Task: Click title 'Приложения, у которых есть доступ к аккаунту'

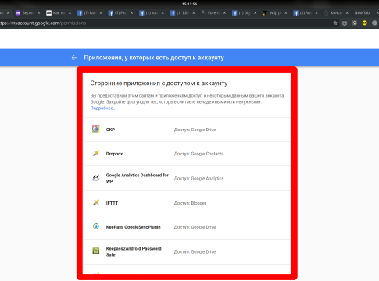Action: click(154, 58)
